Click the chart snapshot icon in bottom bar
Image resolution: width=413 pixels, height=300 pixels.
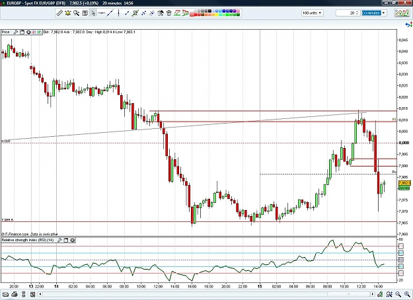pos(32,294)
